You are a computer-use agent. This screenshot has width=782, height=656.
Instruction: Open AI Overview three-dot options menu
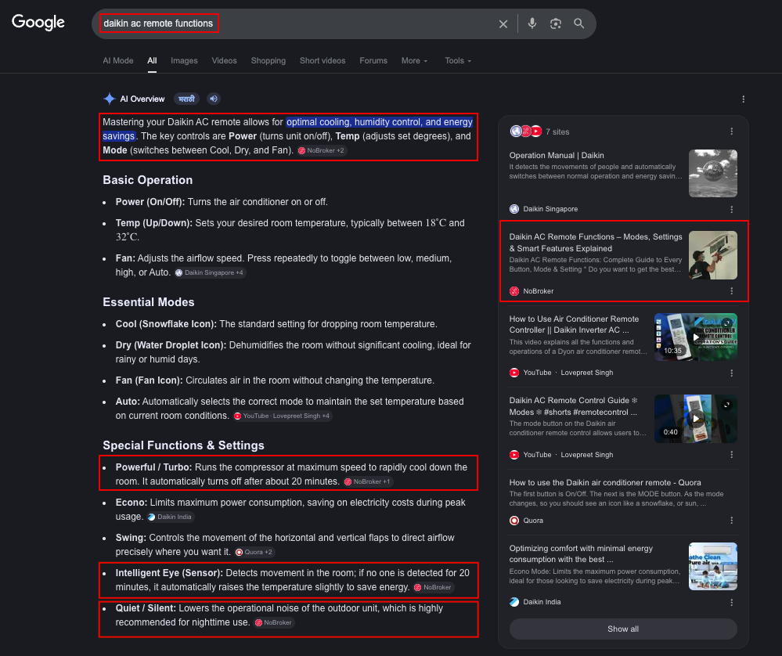pyautogui.click(x=743, y=99)
